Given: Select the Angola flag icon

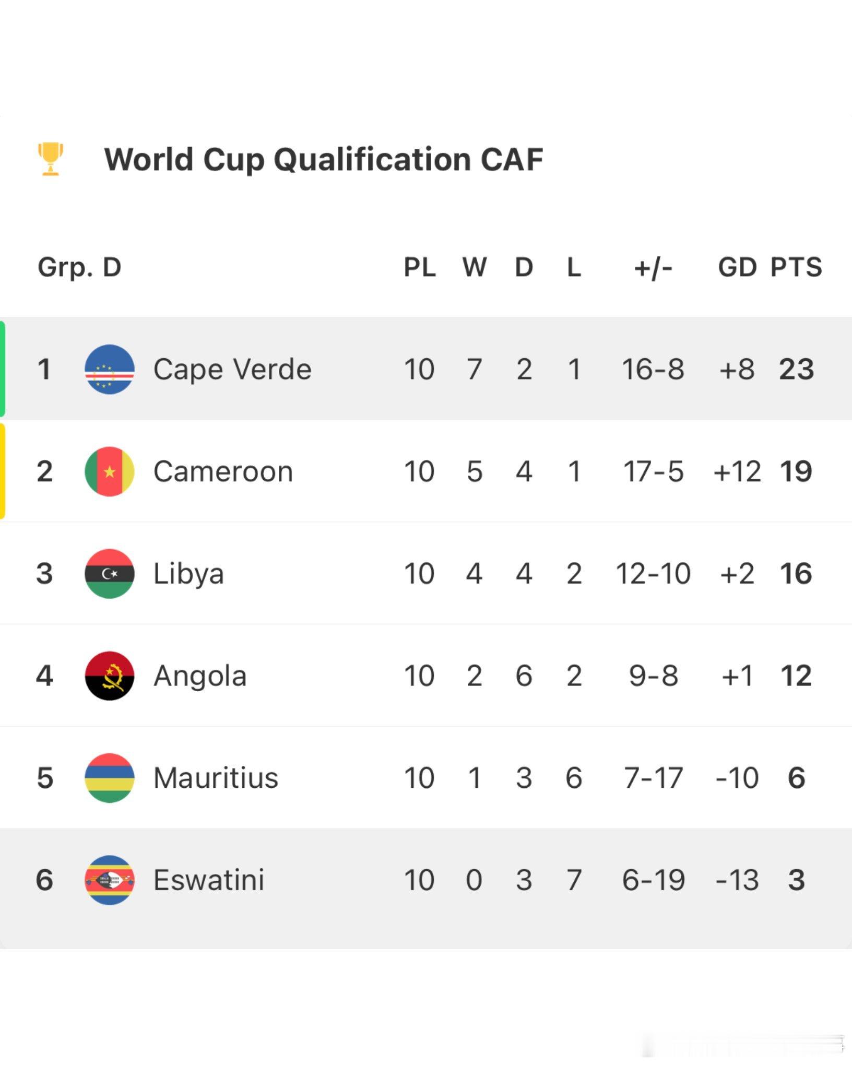Looking at the screenshot, I should pos(110,676).
